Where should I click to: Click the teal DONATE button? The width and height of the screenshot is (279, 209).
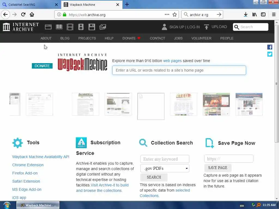[x=42, y=66]
